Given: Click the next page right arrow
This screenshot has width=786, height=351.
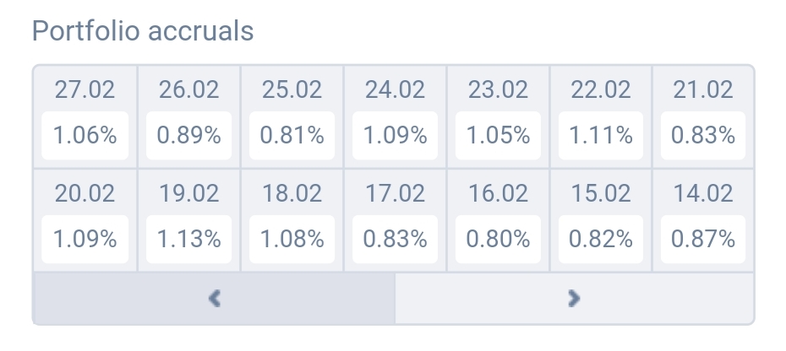Looking at the screenshot, I should tap(574, 298).
